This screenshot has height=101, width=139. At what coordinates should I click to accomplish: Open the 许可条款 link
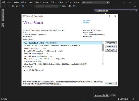pyautogui.click(x=86, y=23)
